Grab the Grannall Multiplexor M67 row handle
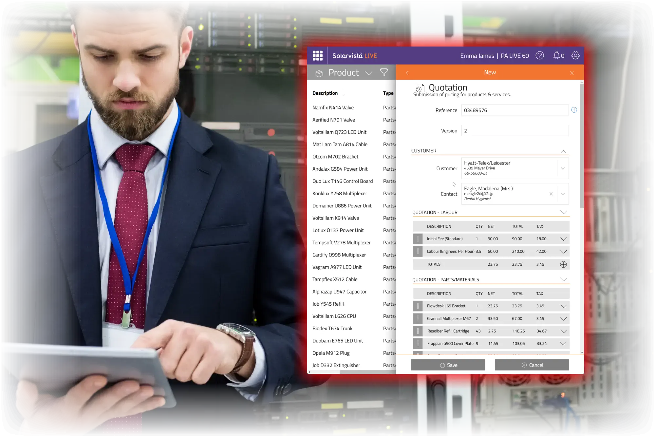655x437 pixels. point(418,319)
